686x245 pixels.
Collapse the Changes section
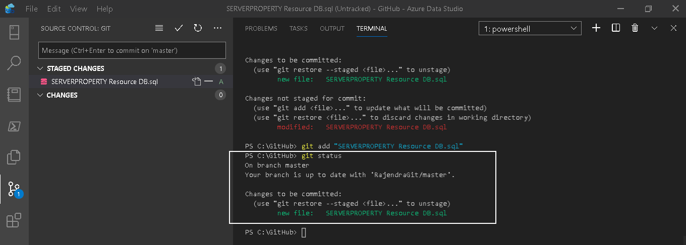41,95
